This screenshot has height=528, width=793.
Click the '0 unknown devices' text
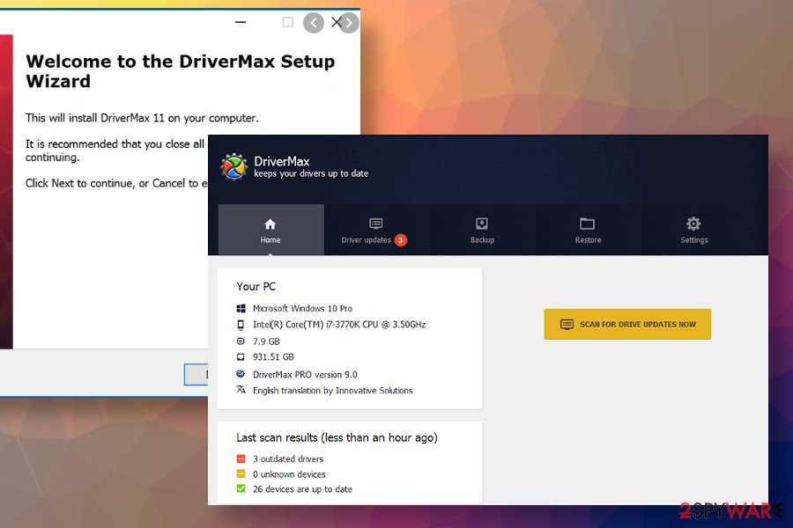coord(289,474)
